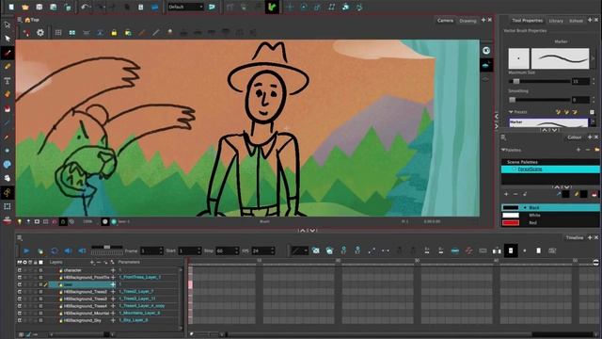The width and height of the screenshot is (602, 339).
Task: Click the 1_Sky_Layer_0 parameter text
Action: [x=134, y=320]
